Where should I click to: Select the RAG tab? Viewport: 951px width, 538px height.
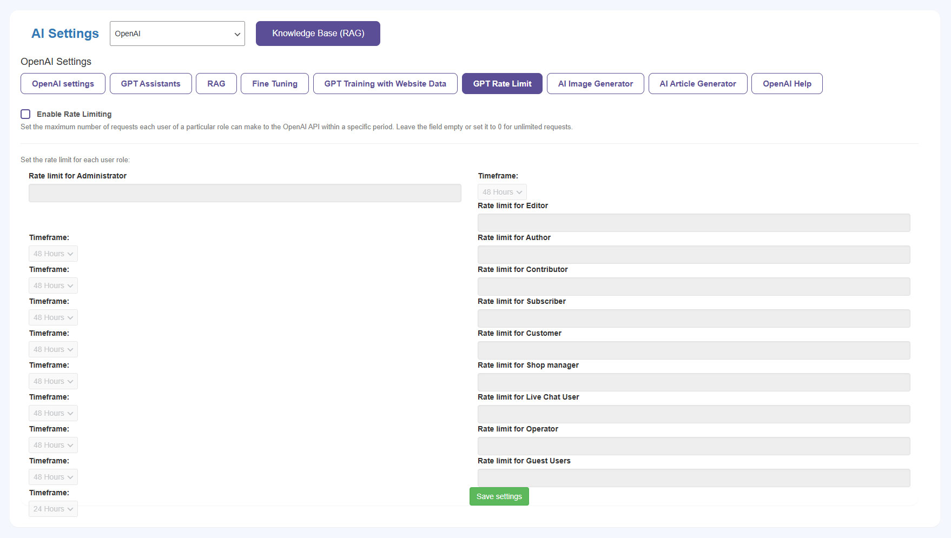216,84
